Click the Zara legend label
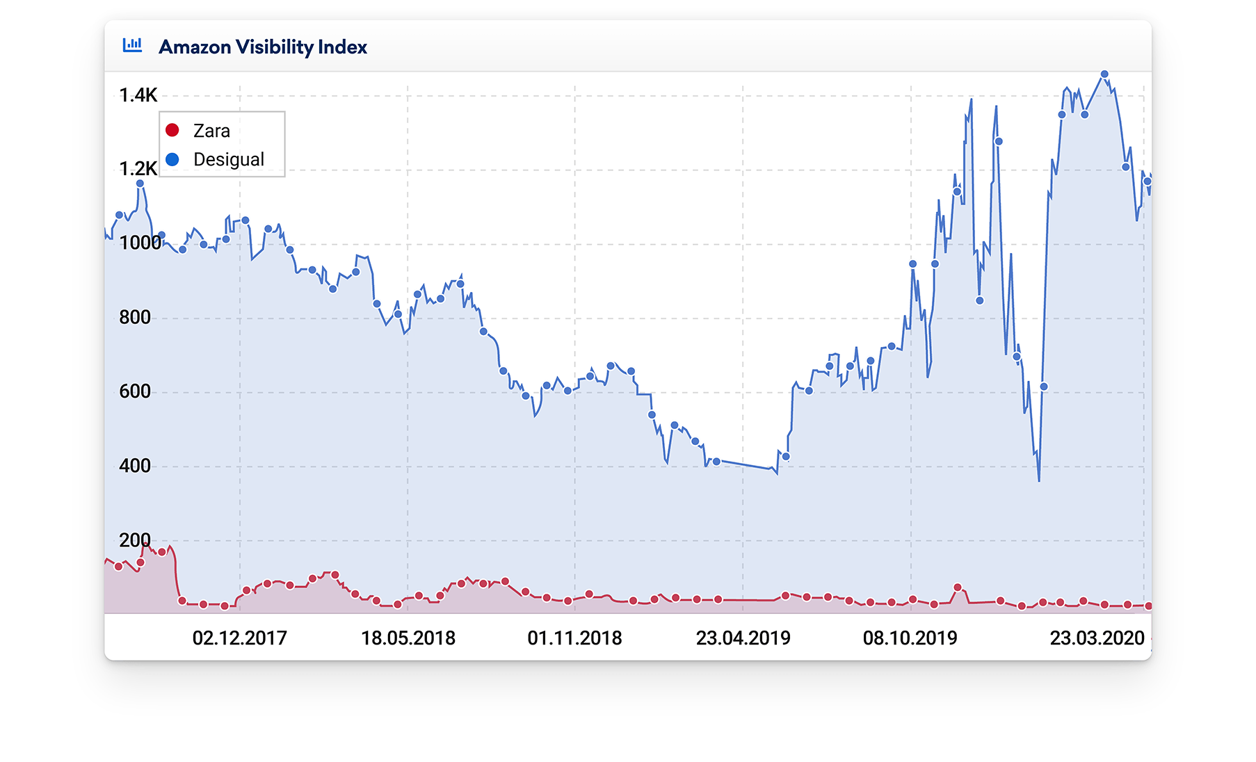This screenshot has width=1256, height=762. pos(211,131)
